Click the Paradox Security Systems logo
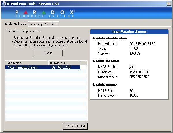 click(x=45, y=13)
